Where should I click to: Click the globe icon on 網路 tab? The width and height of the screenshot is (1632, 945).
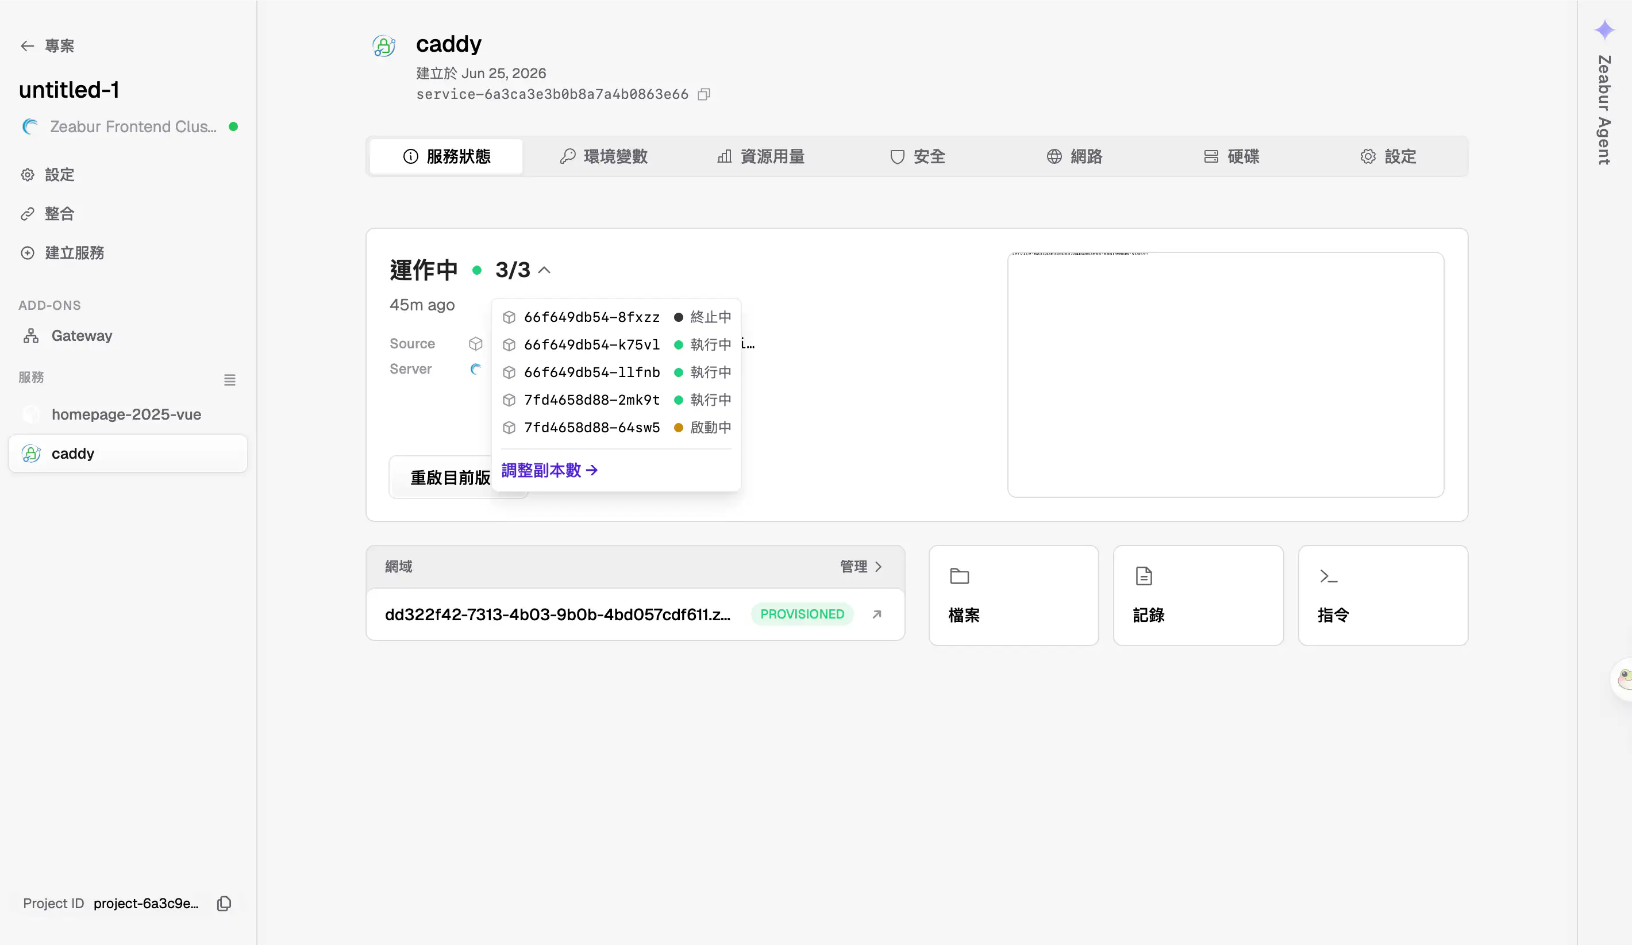coord(1054,156)
